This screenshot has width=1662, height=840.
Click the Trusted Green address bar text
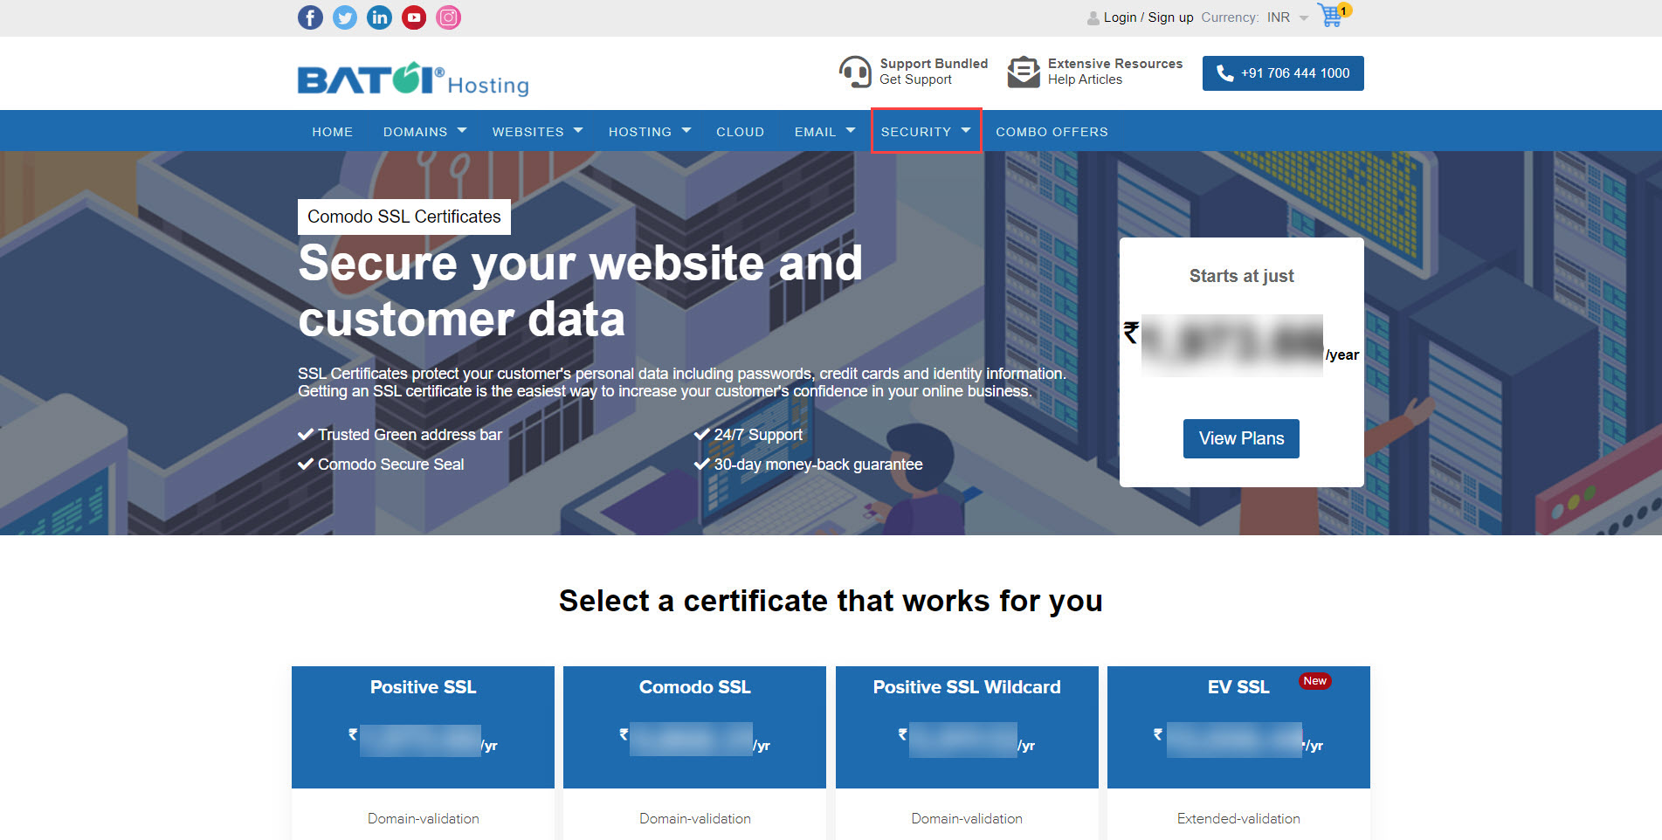pyautogui.click(x=410, y=435)
